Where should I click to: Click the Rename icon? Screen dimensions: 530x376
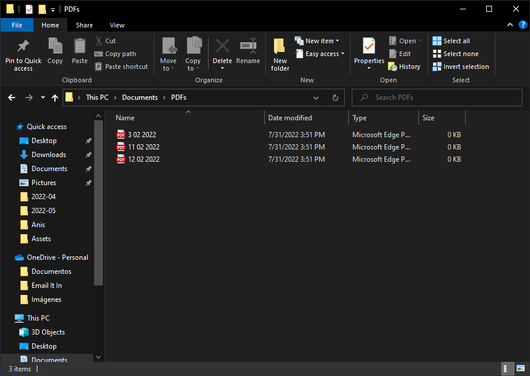(x=248, y=46)
